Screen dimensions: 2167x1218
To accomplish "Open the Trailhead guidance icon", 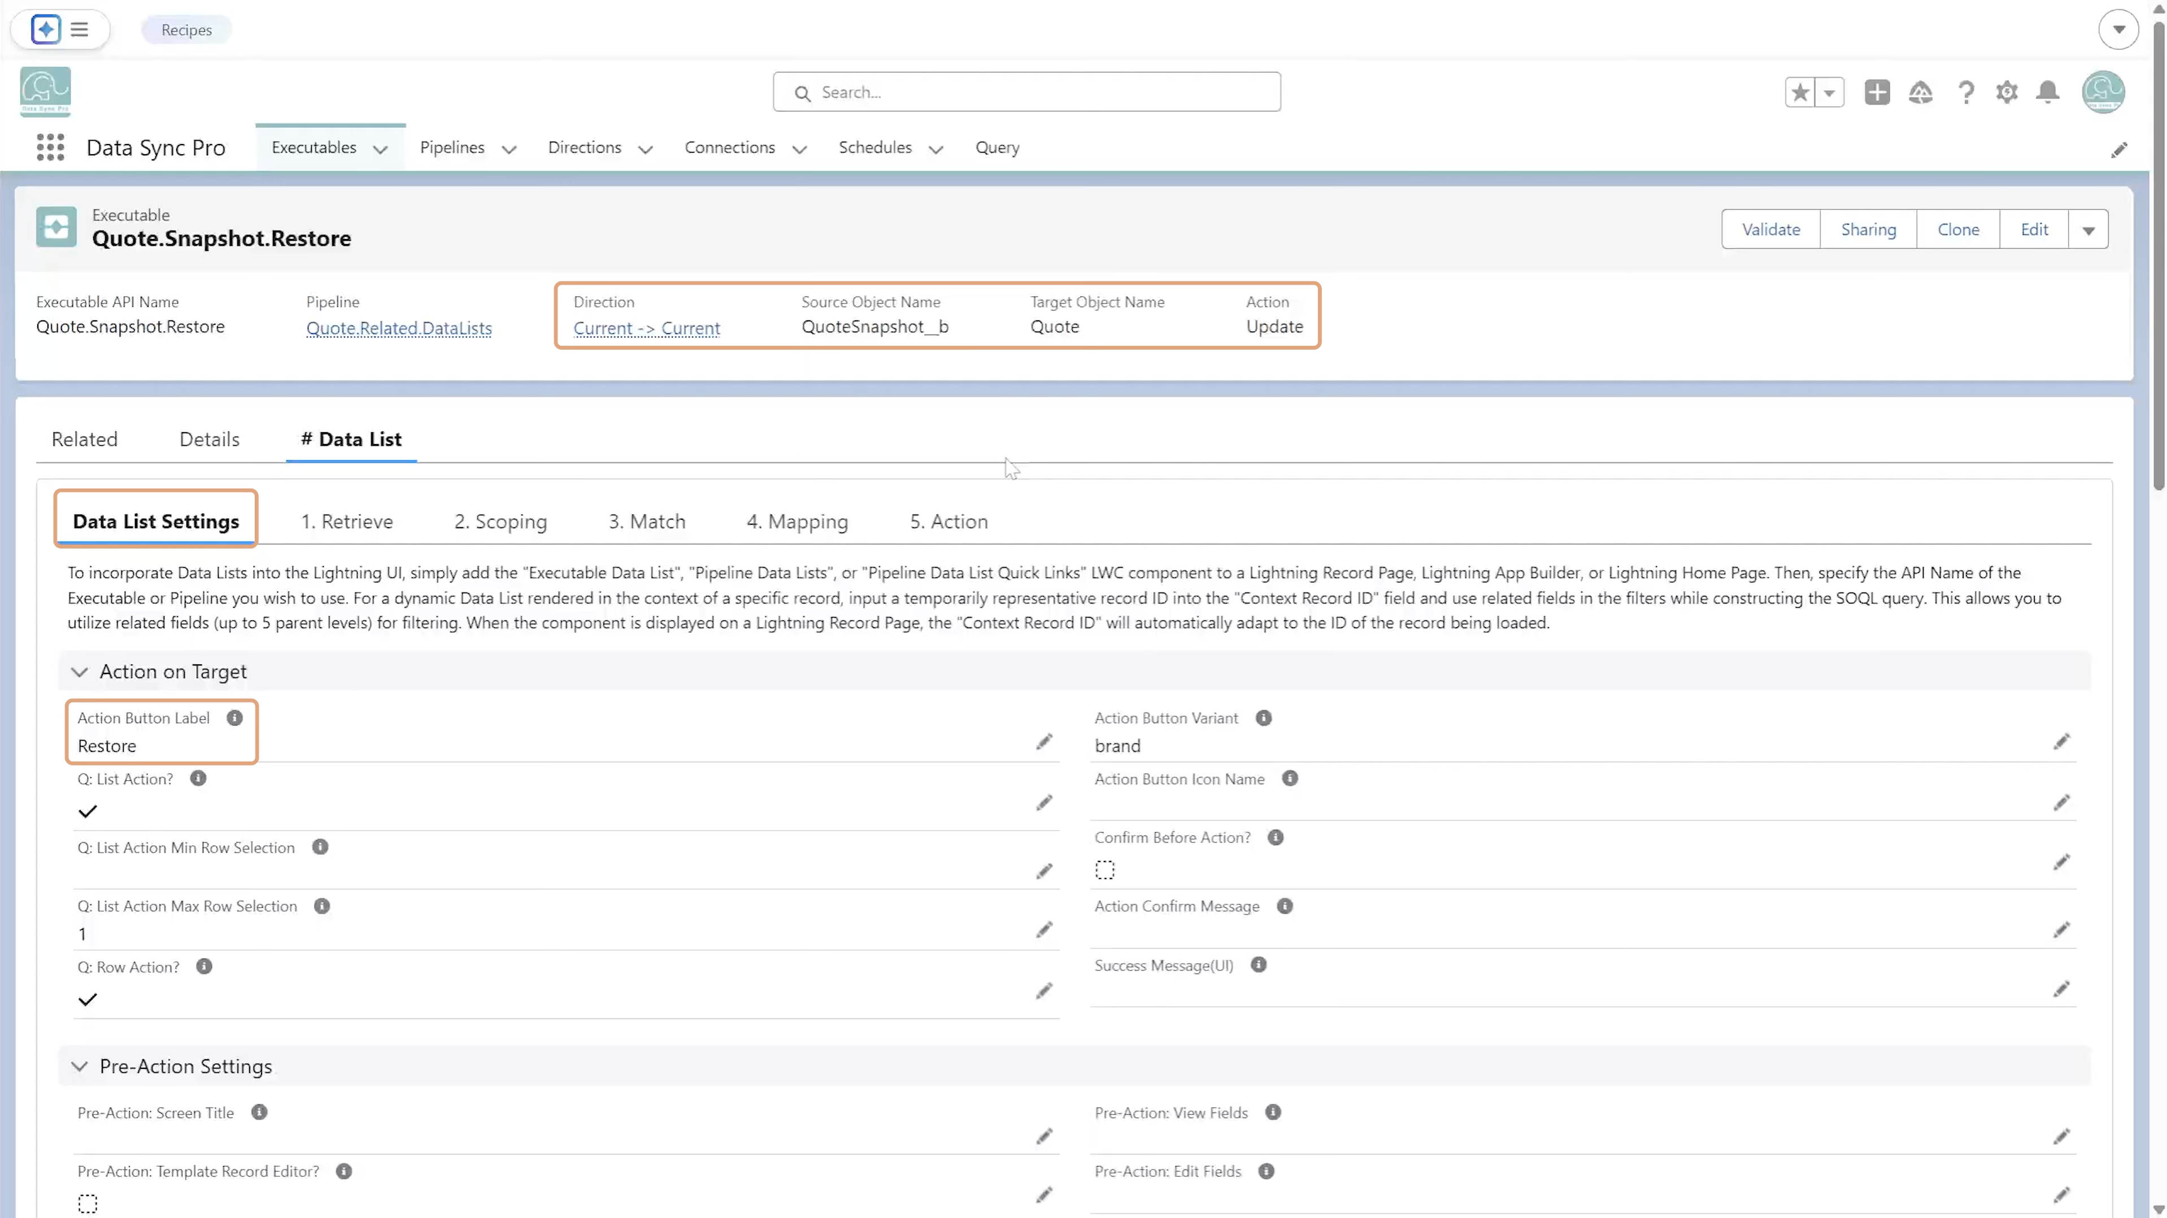I will click(x=1921, y=93).
